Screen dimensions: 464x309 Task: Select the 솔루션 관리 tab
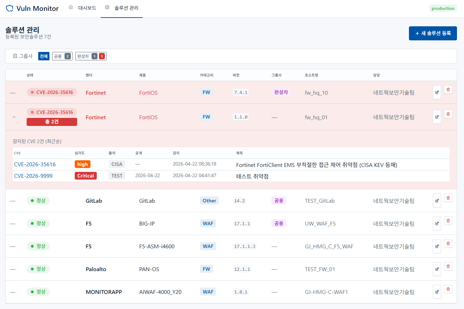coord(122,8)
